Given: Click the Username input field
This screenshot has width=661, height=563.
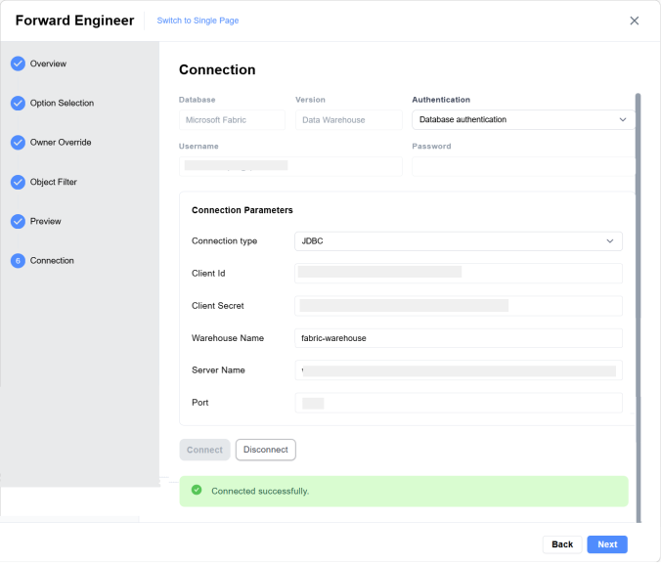Looking at the screenshot, I should coord(290,166).
